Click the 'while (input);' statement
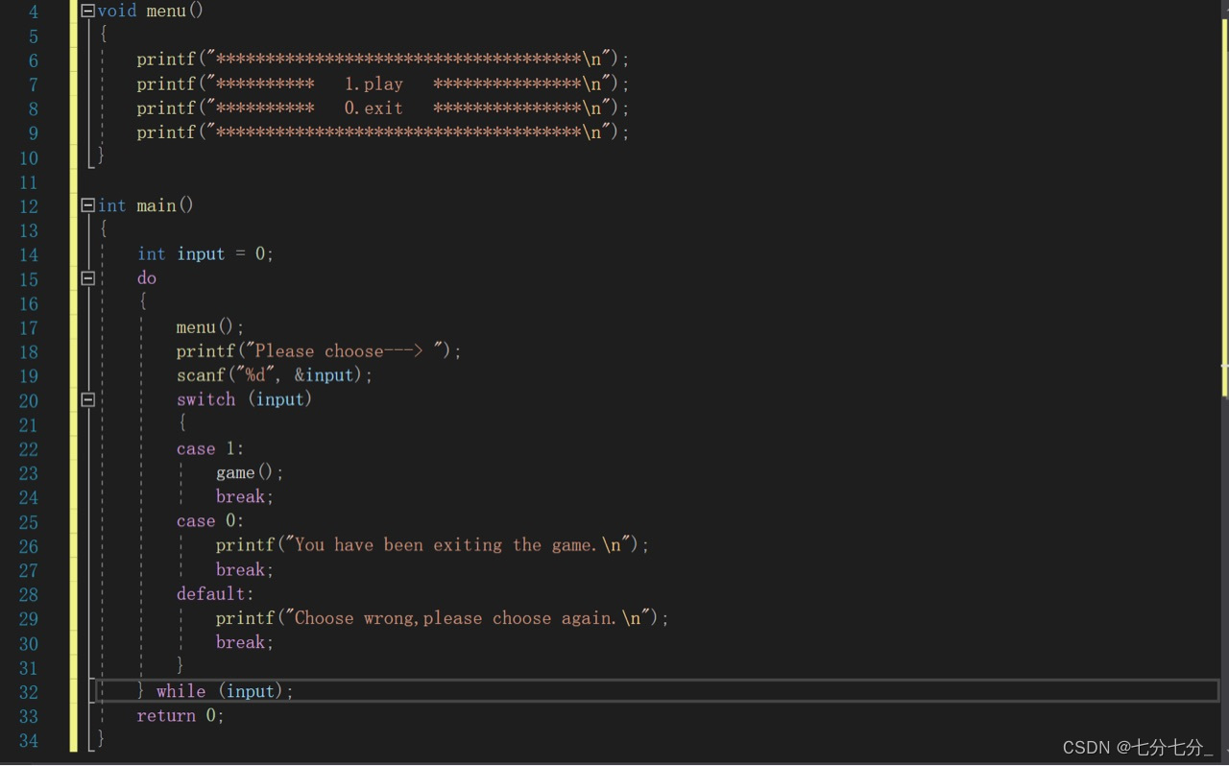The image size is (1229, 766). pos(225,691)
